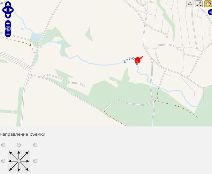Pan the map west with left arrow
The image size is (212, 174).
[5, 10]
